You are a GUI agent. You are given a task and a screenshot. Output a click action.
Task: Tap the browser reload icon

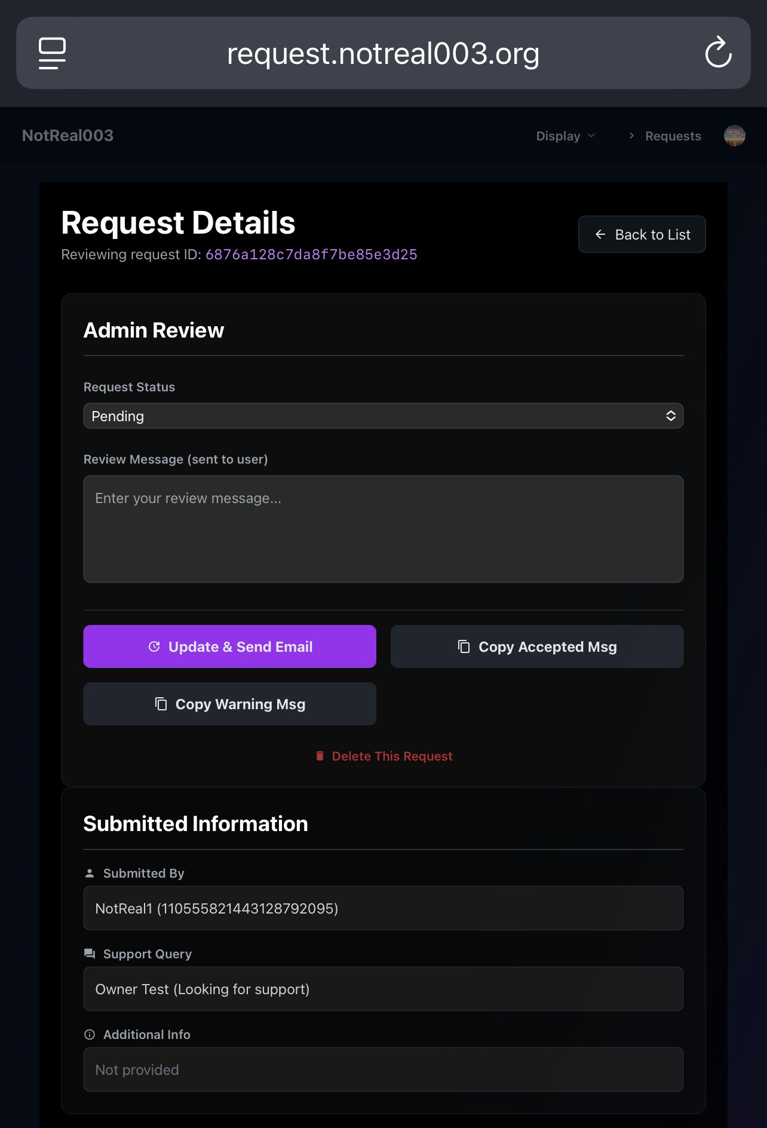tap(718, 53)
